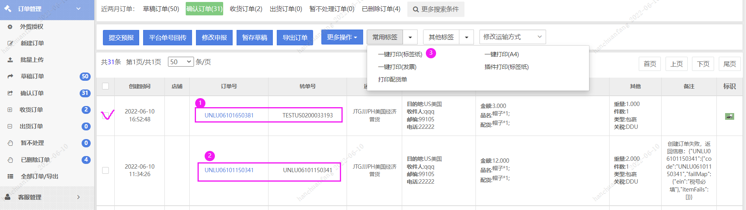Screen dimensions: 746x210
Task: Choose 打印配货单 from menu
Action: click(392, 80)
